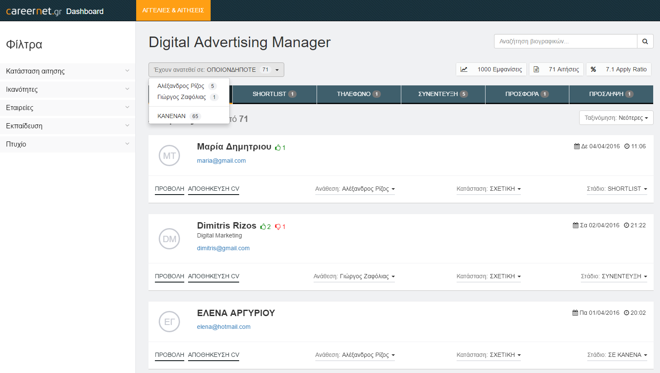Open Κατάσταση dropdown for ΕΛΕΝΑ ΑΡΓΥΡΙΟΥ

coord(489,355)
